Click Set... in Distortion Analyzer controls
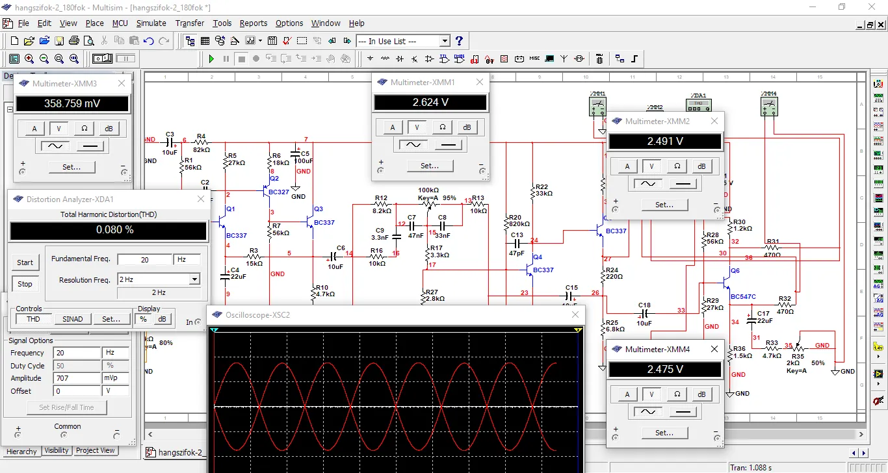This screenshot has height=473, width=888. click(x=111, y=319)
